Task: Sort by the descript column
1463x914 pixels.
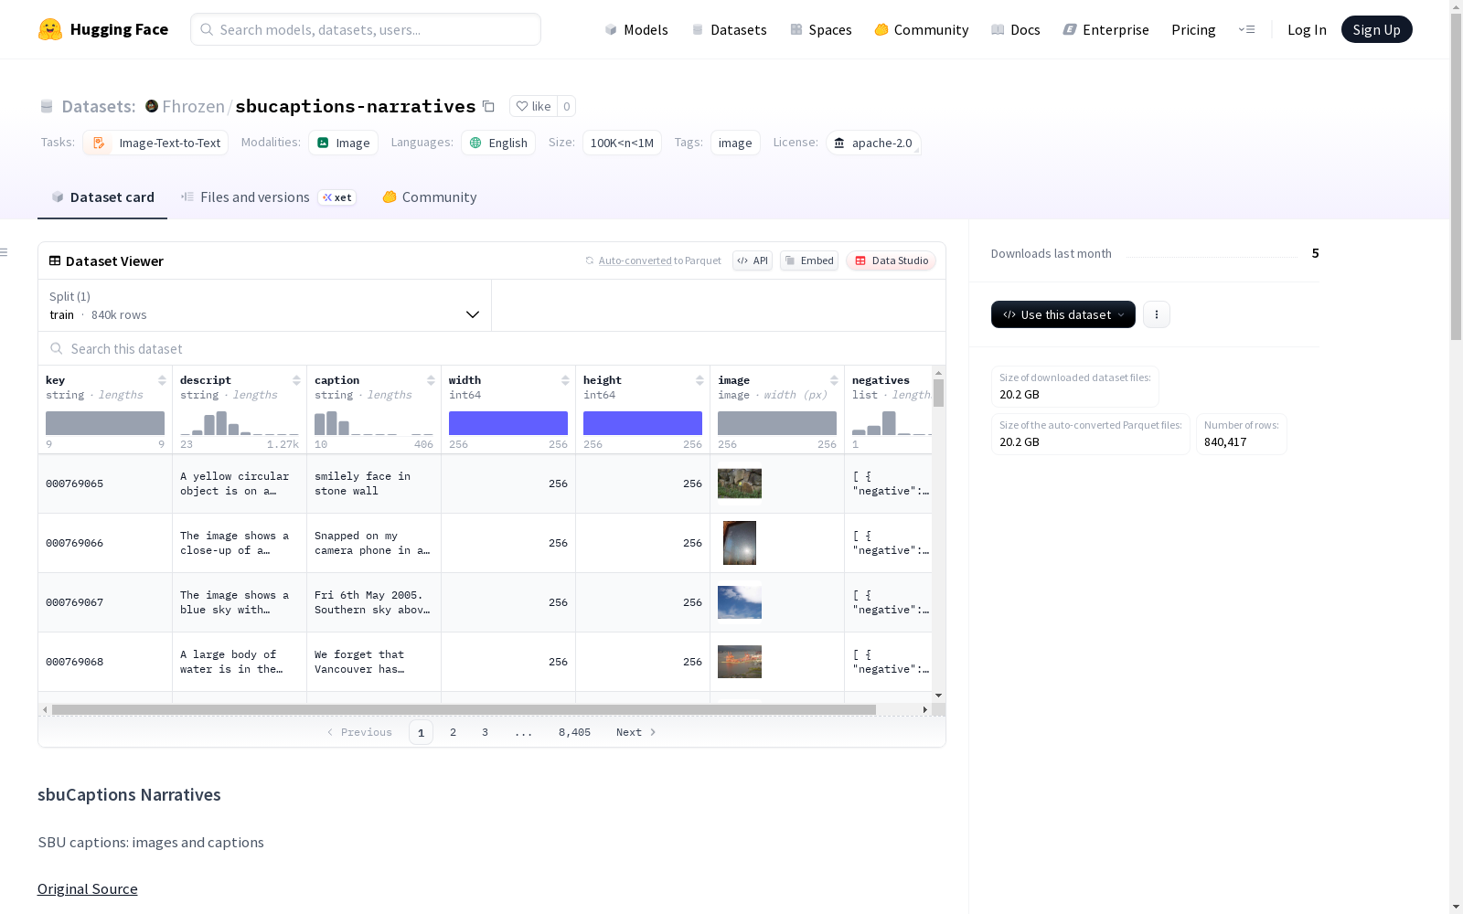Action: [296, 380]
